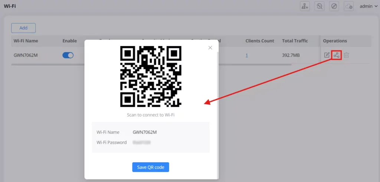The width and height of the screenshot is (380, 182).
Task: Click the Scan to connect to Wi-Fi caption
Action: [x=151, y=115]
